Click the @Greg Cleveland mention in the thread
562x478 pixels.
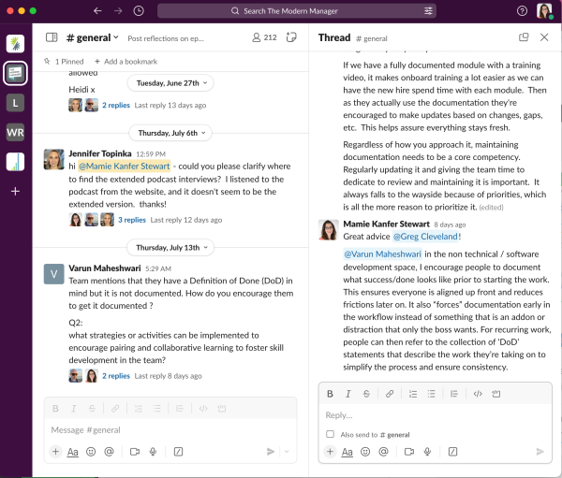425,237
